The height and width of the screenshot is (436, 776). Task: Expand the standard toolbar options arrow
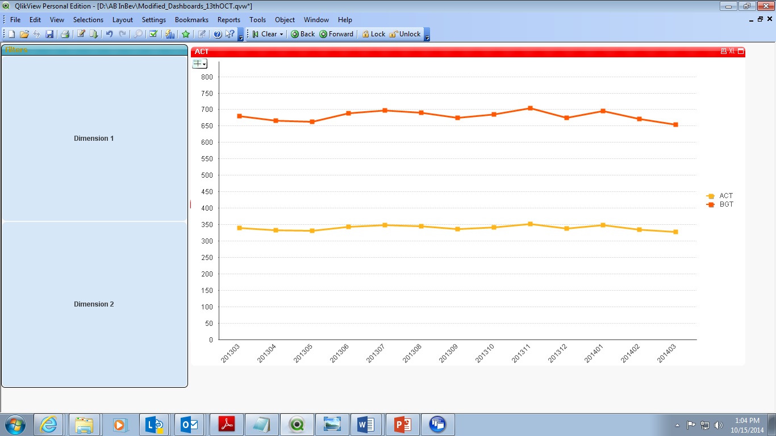[241, 36]
